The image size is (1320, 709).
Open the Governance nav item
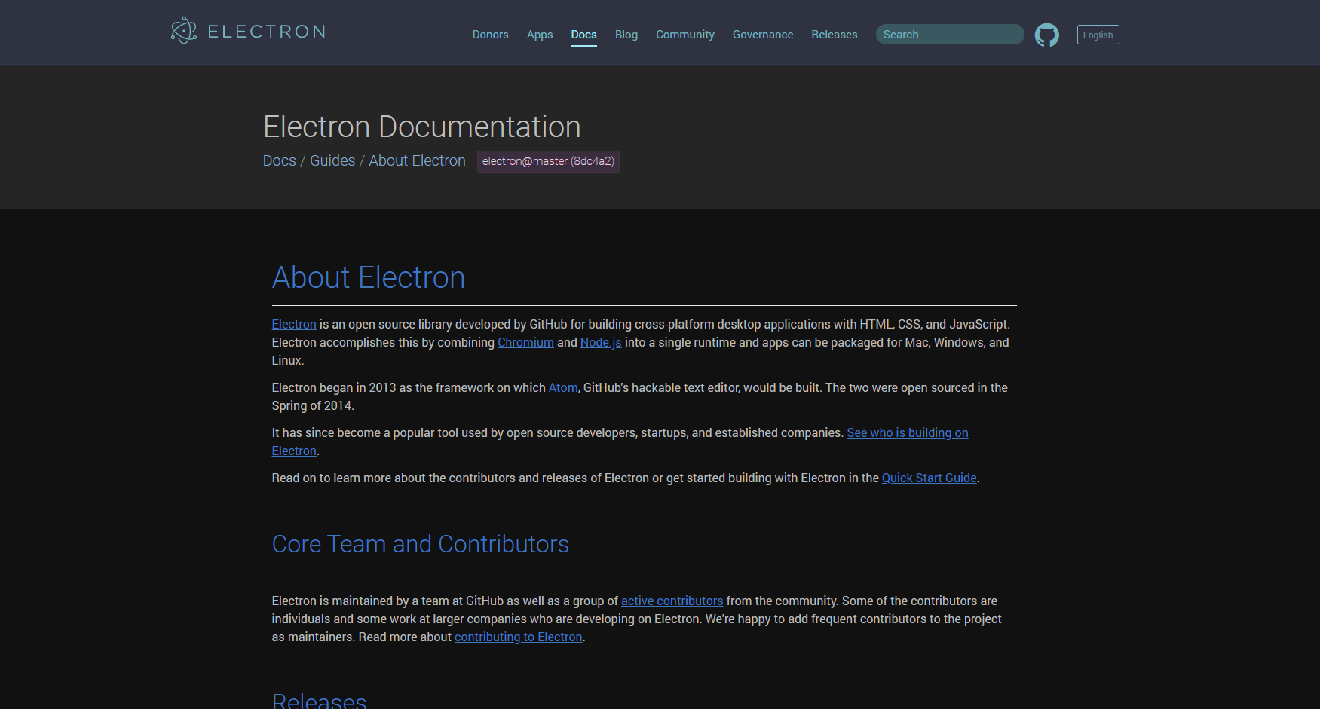pyautogui.click(x=763, y=35)
